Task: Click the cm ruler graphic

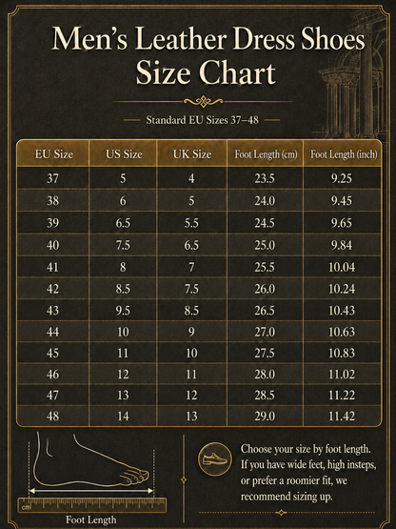Action: (x=92, y=505)
